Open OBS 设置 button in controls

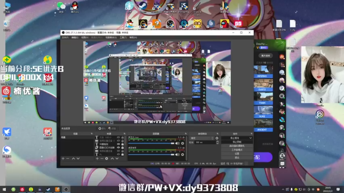tap(237, 154)
